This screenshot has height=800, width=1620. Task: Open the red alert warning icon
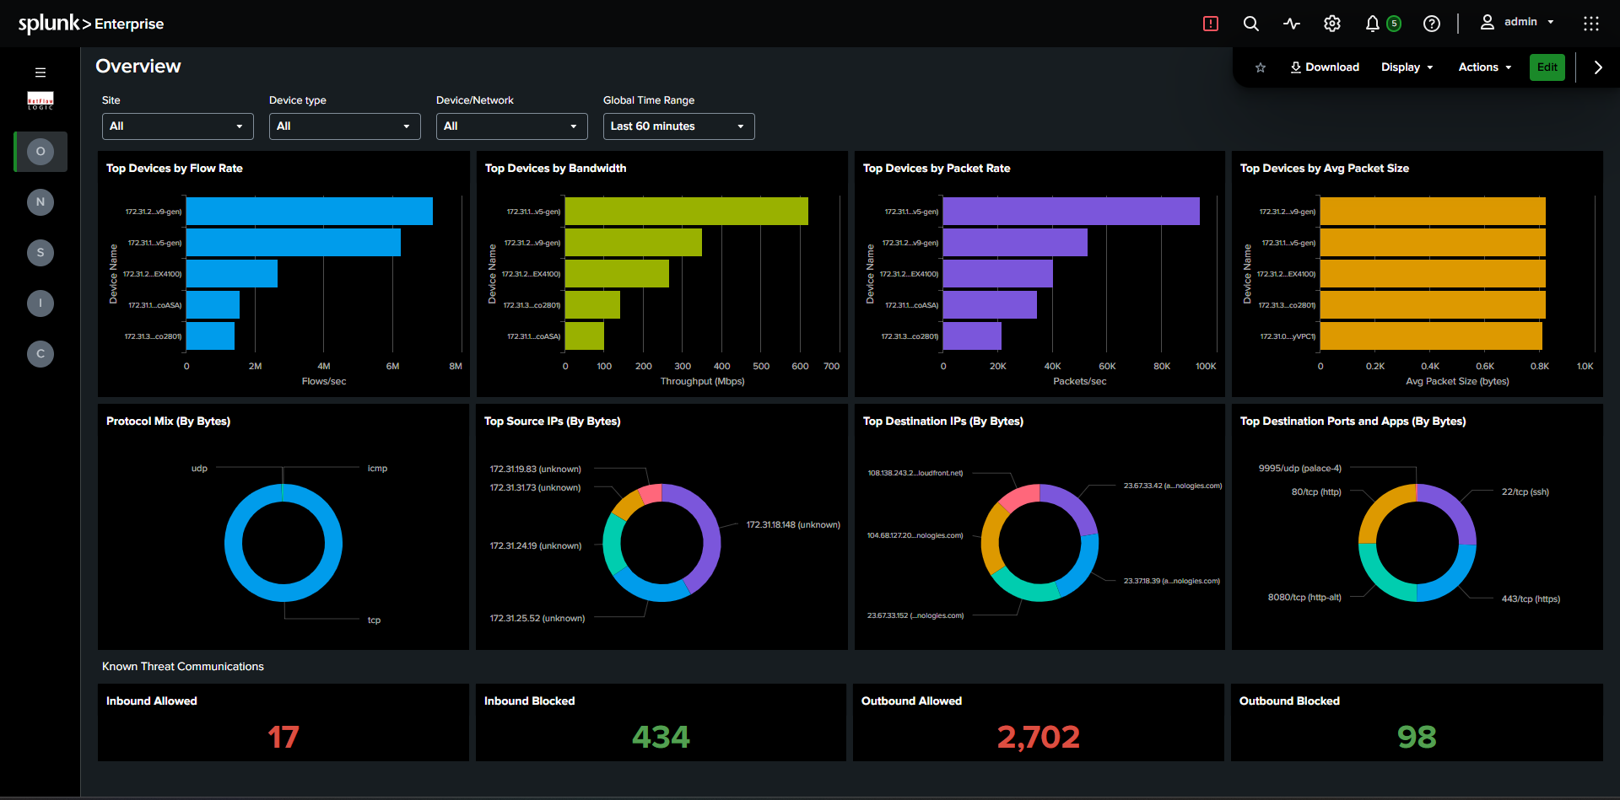tap(1211, 24)
